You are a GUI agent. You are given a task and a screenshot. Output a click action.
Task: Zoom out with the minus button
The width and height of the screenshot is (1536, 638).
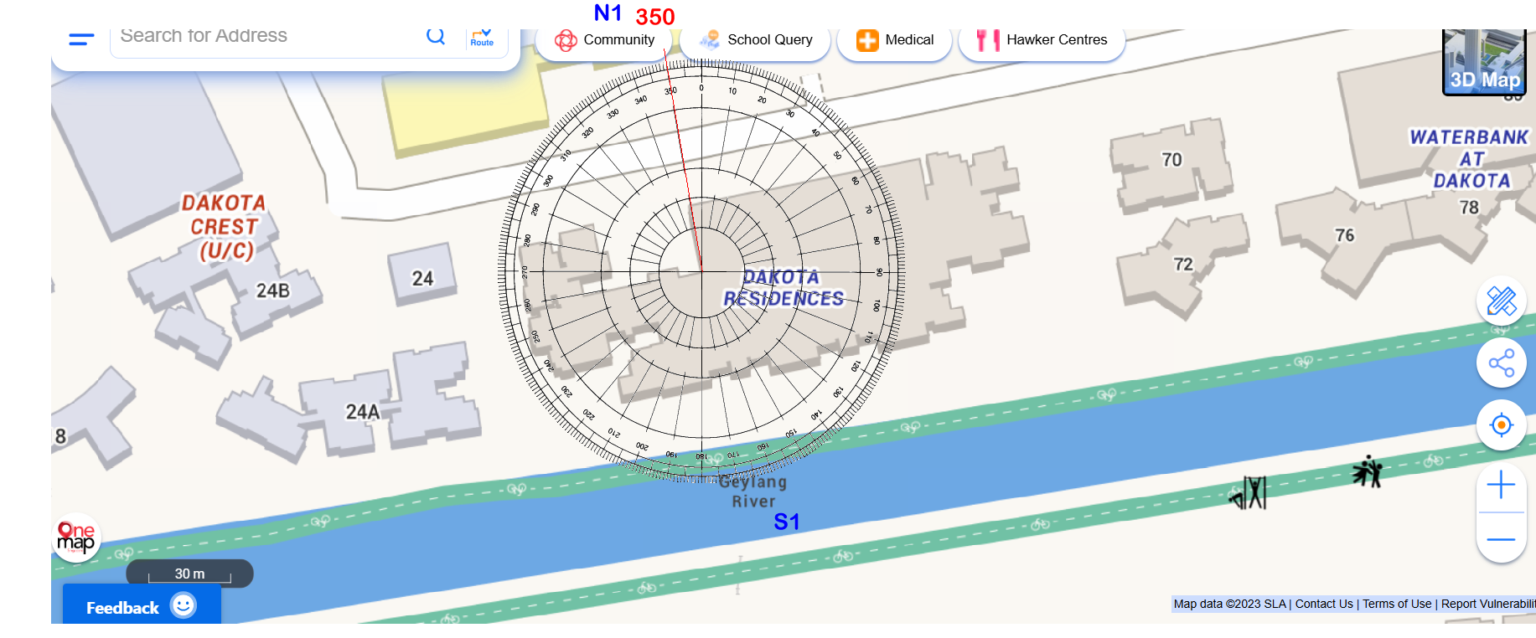coord(1501,538)
